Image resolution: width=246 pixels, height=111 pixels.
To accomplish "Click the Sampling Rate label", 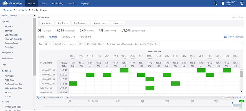I will (x=138, y=31).
